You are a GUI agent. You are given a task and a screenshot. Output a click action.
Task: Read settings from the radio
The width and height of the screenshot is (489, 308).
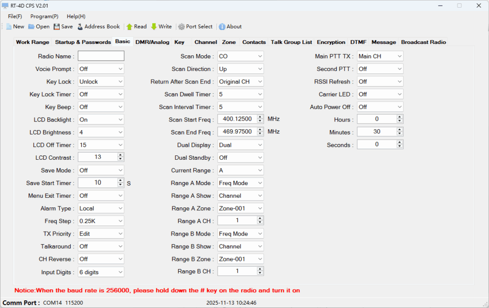point(136,27)
